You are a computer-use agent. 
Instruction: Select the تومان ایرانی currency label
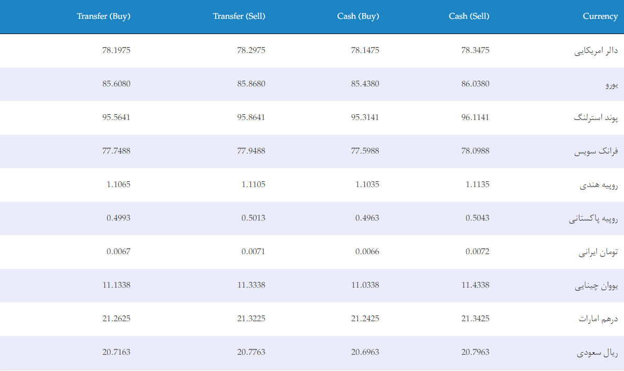click(x=598, y=252)
